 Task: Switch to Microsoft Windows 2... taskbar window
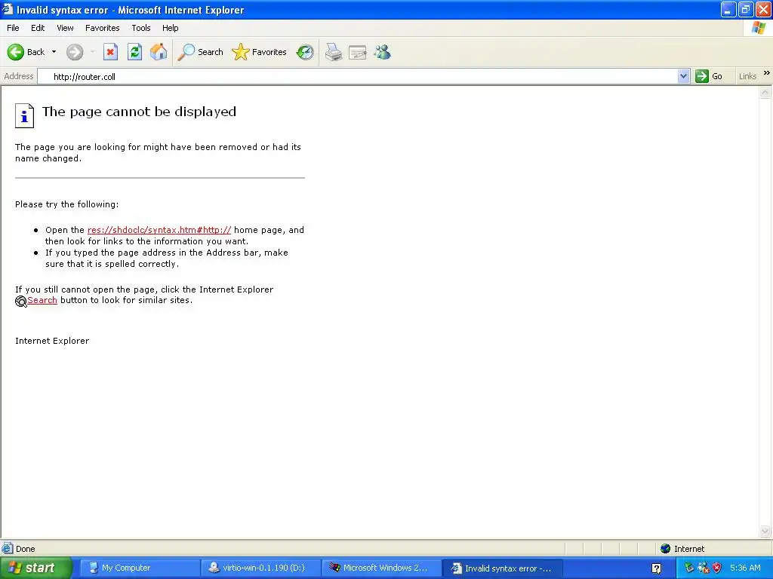tap(381, 568)
